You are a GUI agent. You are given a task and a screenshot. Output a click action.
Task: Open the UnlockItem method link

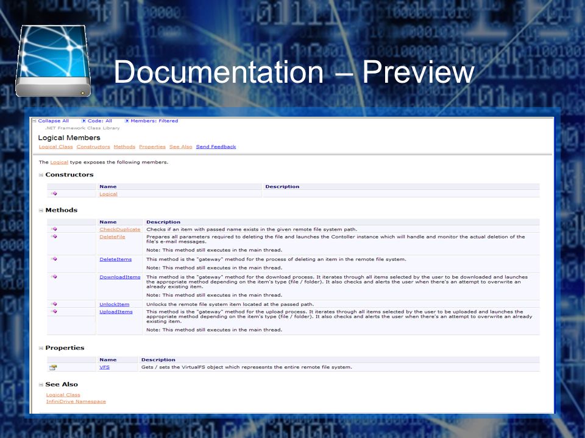click(x=115, y=304)
